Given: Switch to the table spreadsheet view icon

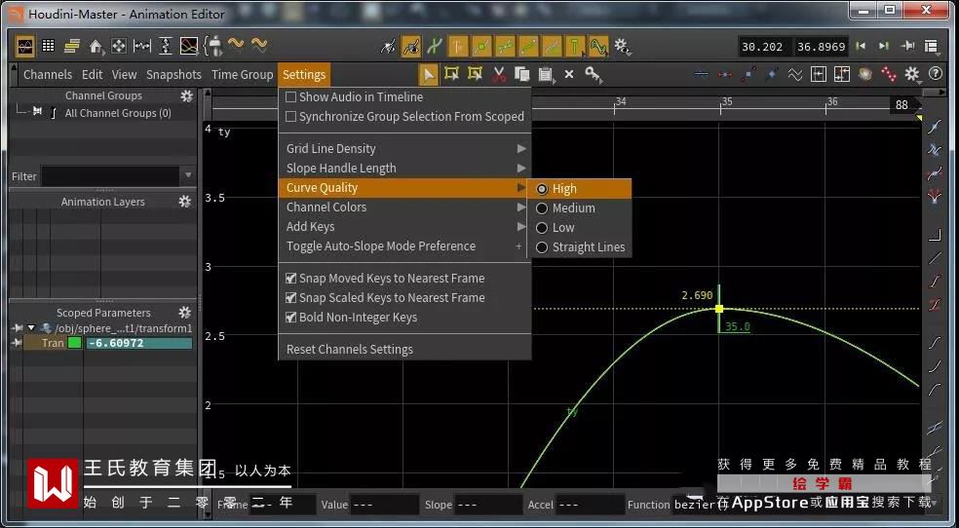Looking at the screenshot, I should [x=49, y=46].
